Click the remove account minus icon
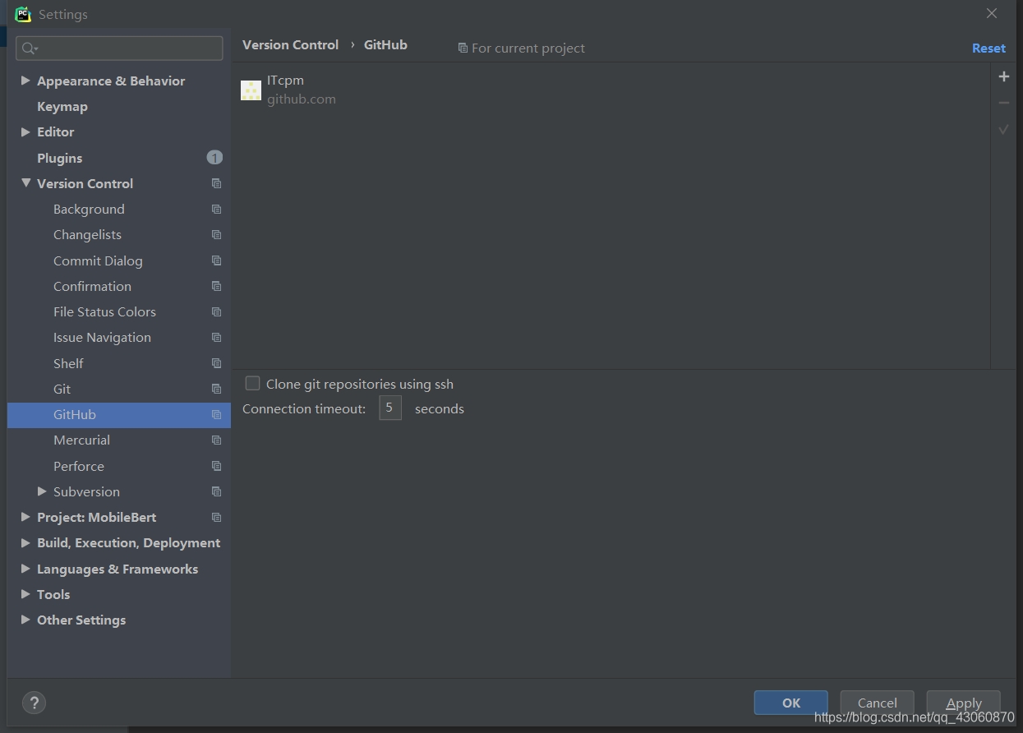The height and width of the screenshot is (733, 1023). (x=1003, y=103)
